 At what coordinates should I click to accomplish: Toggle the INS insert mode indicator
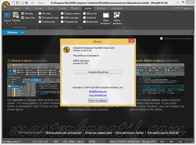pos(171,142)
